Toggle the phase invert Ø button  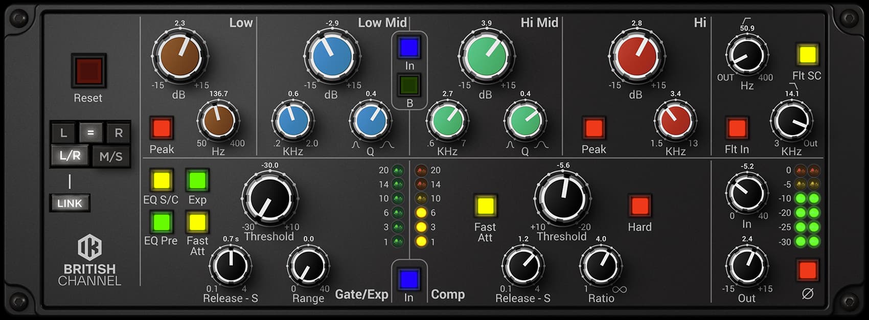(x=807, y=270)
